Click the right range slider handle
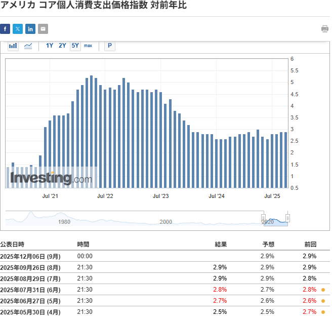 tap(287, 218)
